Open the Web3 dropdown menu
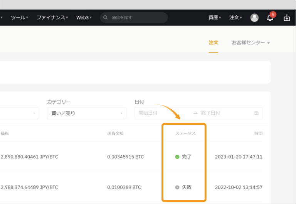Viewport: 296px width, 204px height. [x=84, y=18]
